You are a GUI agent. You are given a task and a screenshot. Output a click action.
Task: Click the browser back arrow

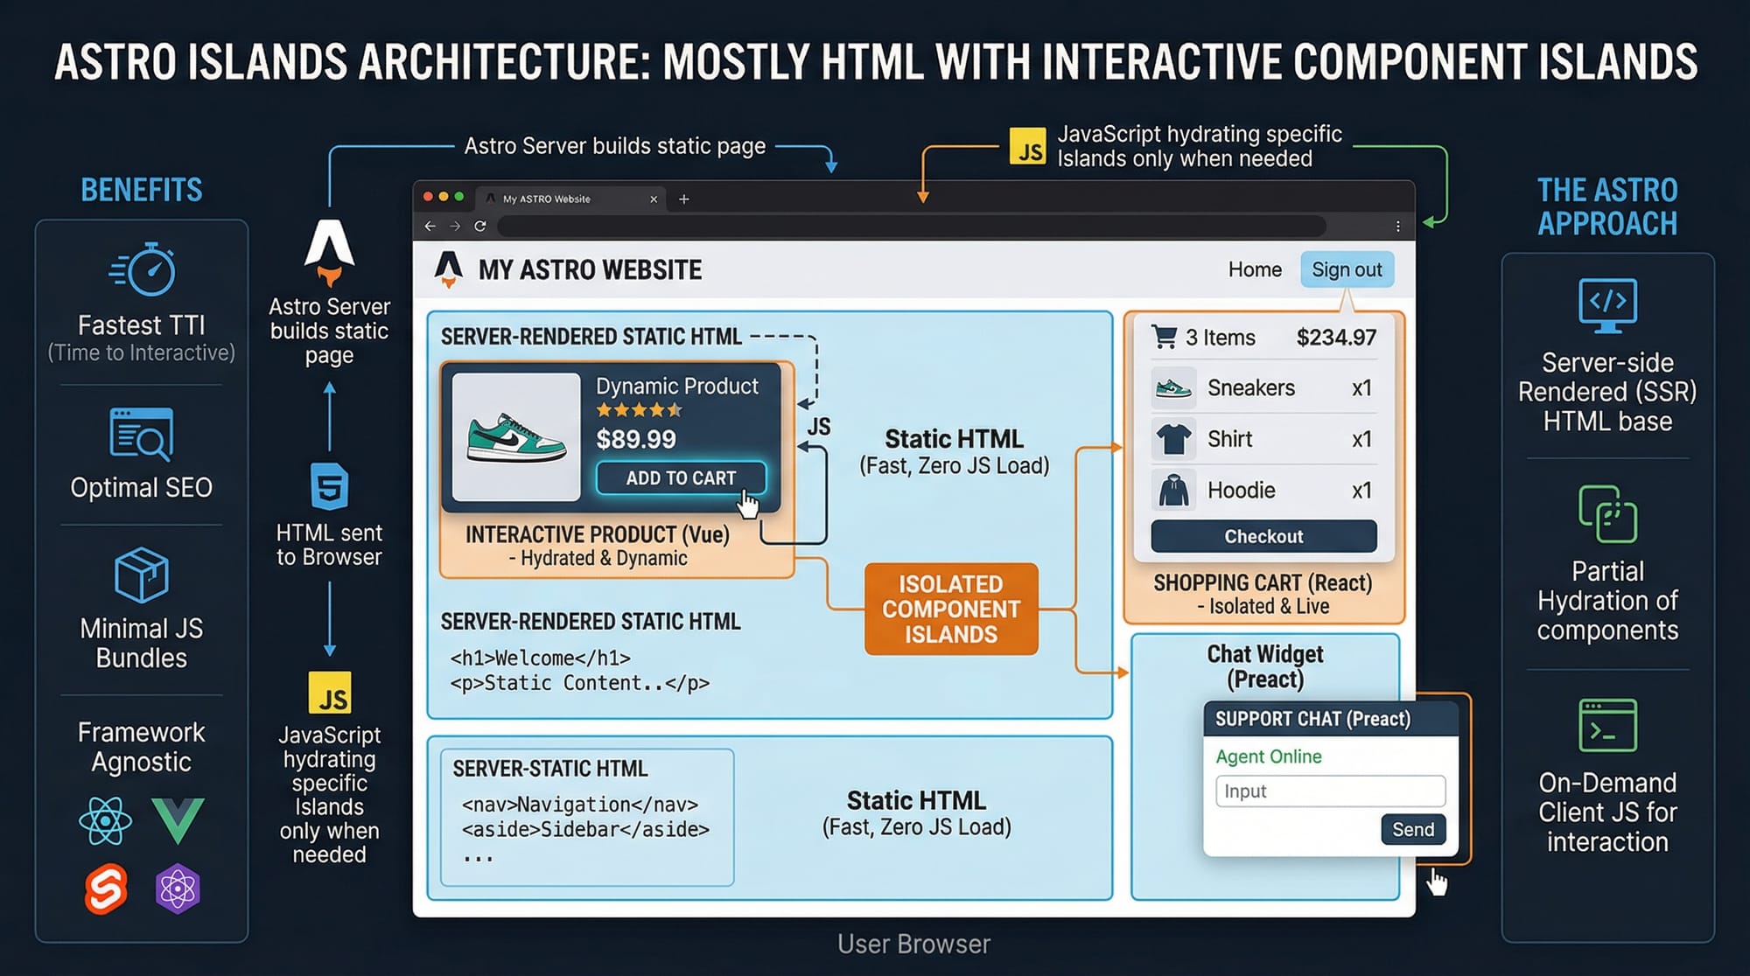(430, 226)
